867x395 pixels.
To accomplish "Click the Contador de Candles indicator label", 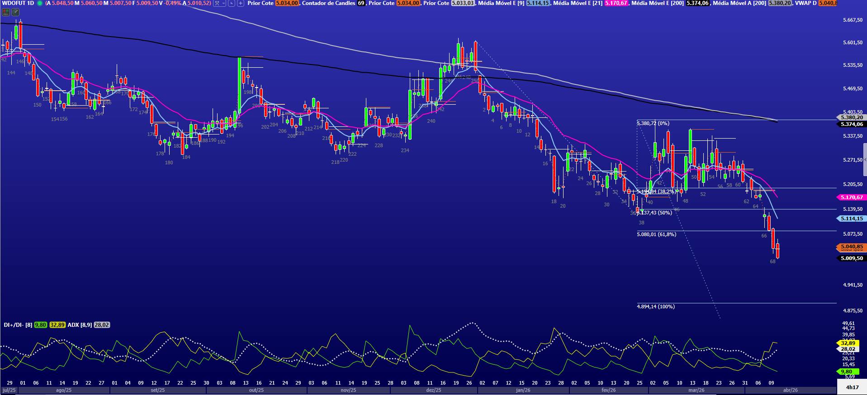I will point(328,3).
